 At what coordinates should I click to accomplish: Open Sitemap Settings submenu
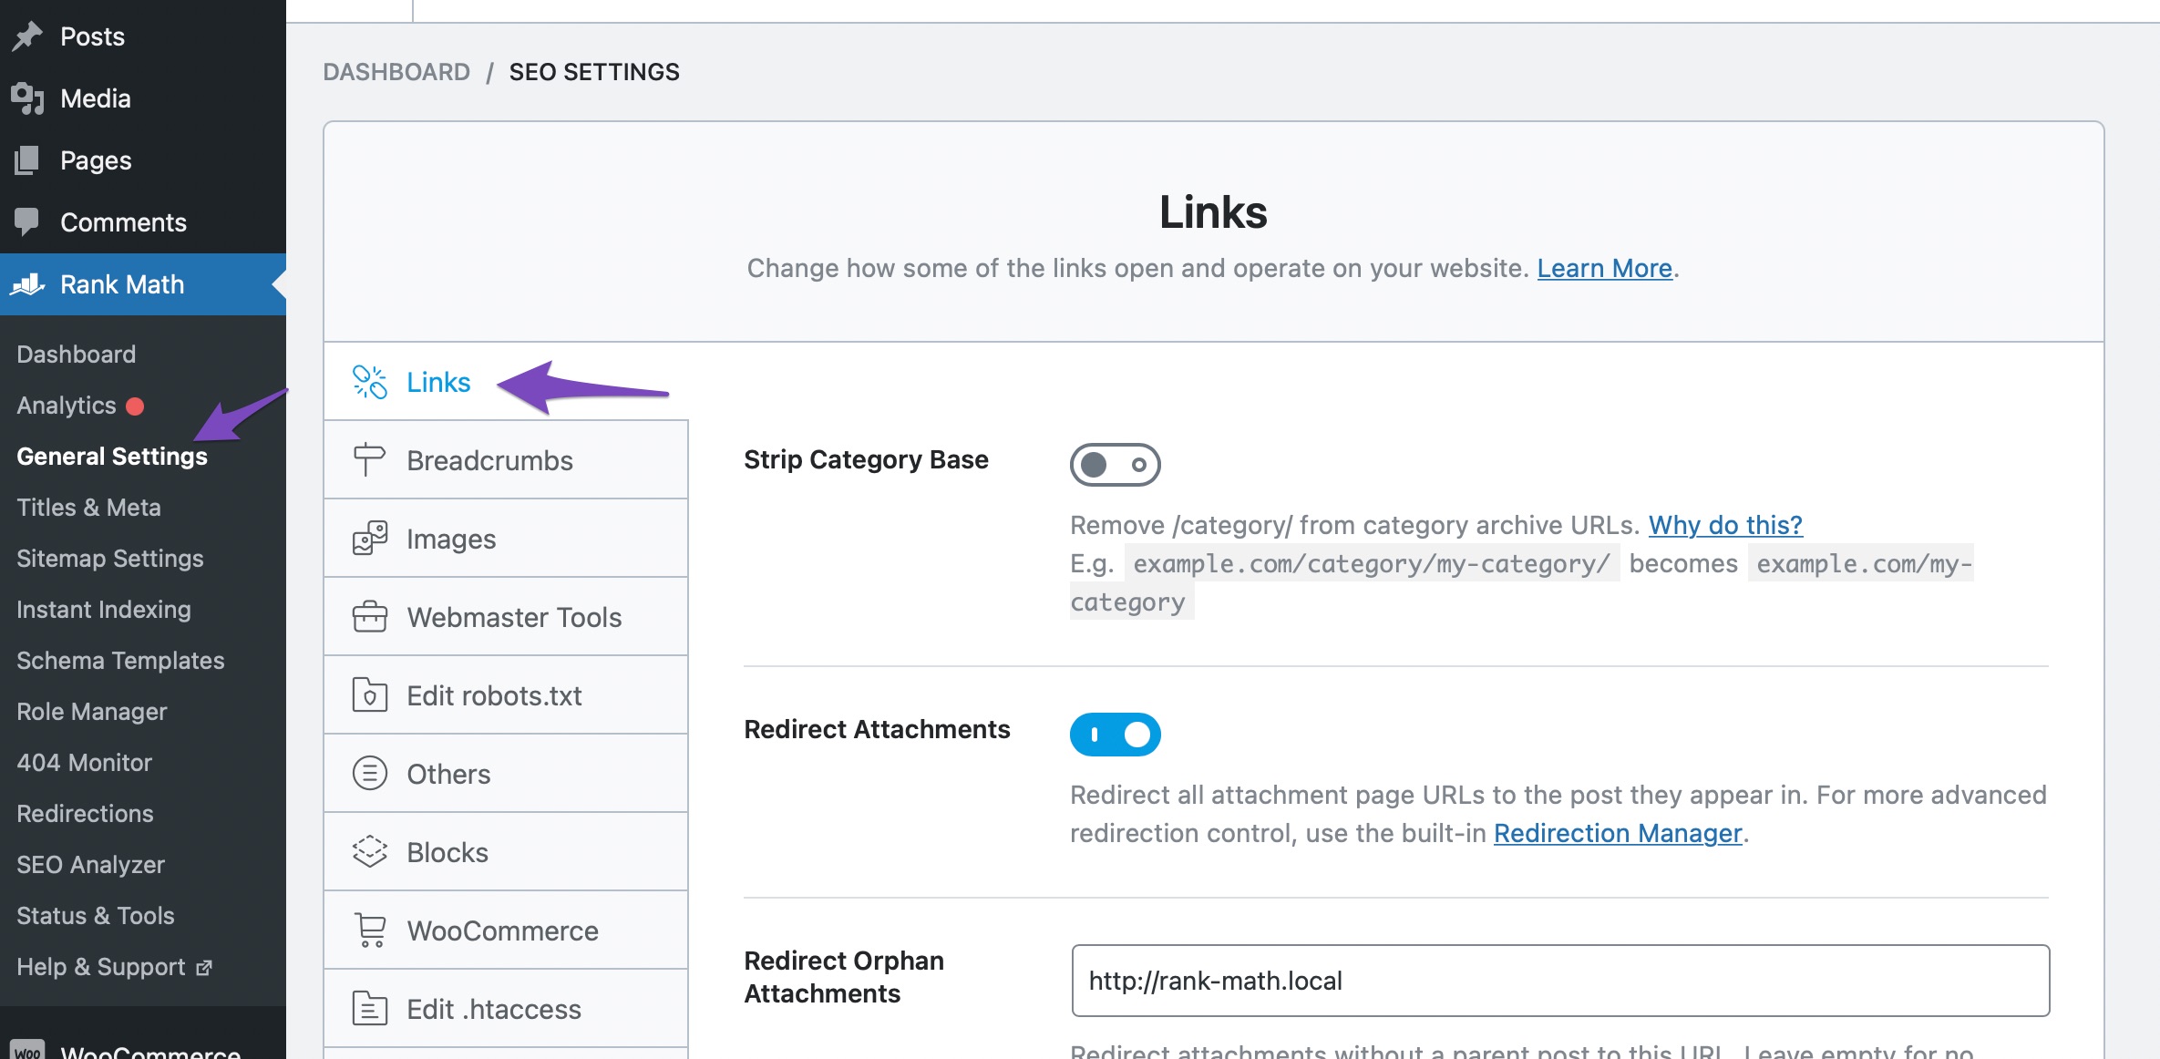pos(110,559)
